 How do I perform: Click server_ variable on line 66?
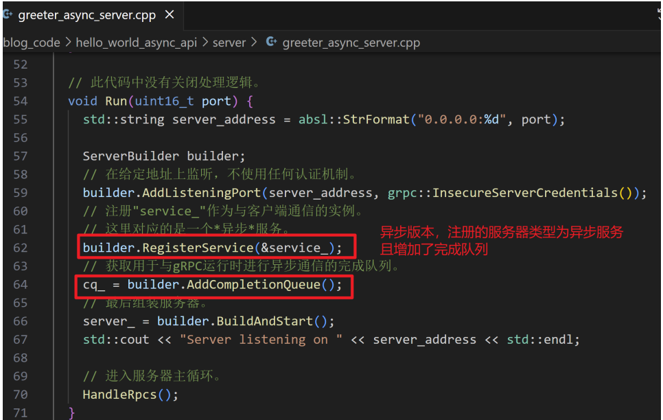pyautogui.click(x=108, y=322)
